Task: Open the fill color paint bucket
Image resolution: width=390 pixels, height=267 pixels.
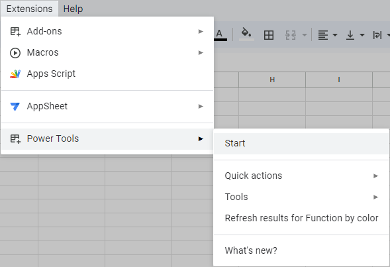Action: [246, 34]
